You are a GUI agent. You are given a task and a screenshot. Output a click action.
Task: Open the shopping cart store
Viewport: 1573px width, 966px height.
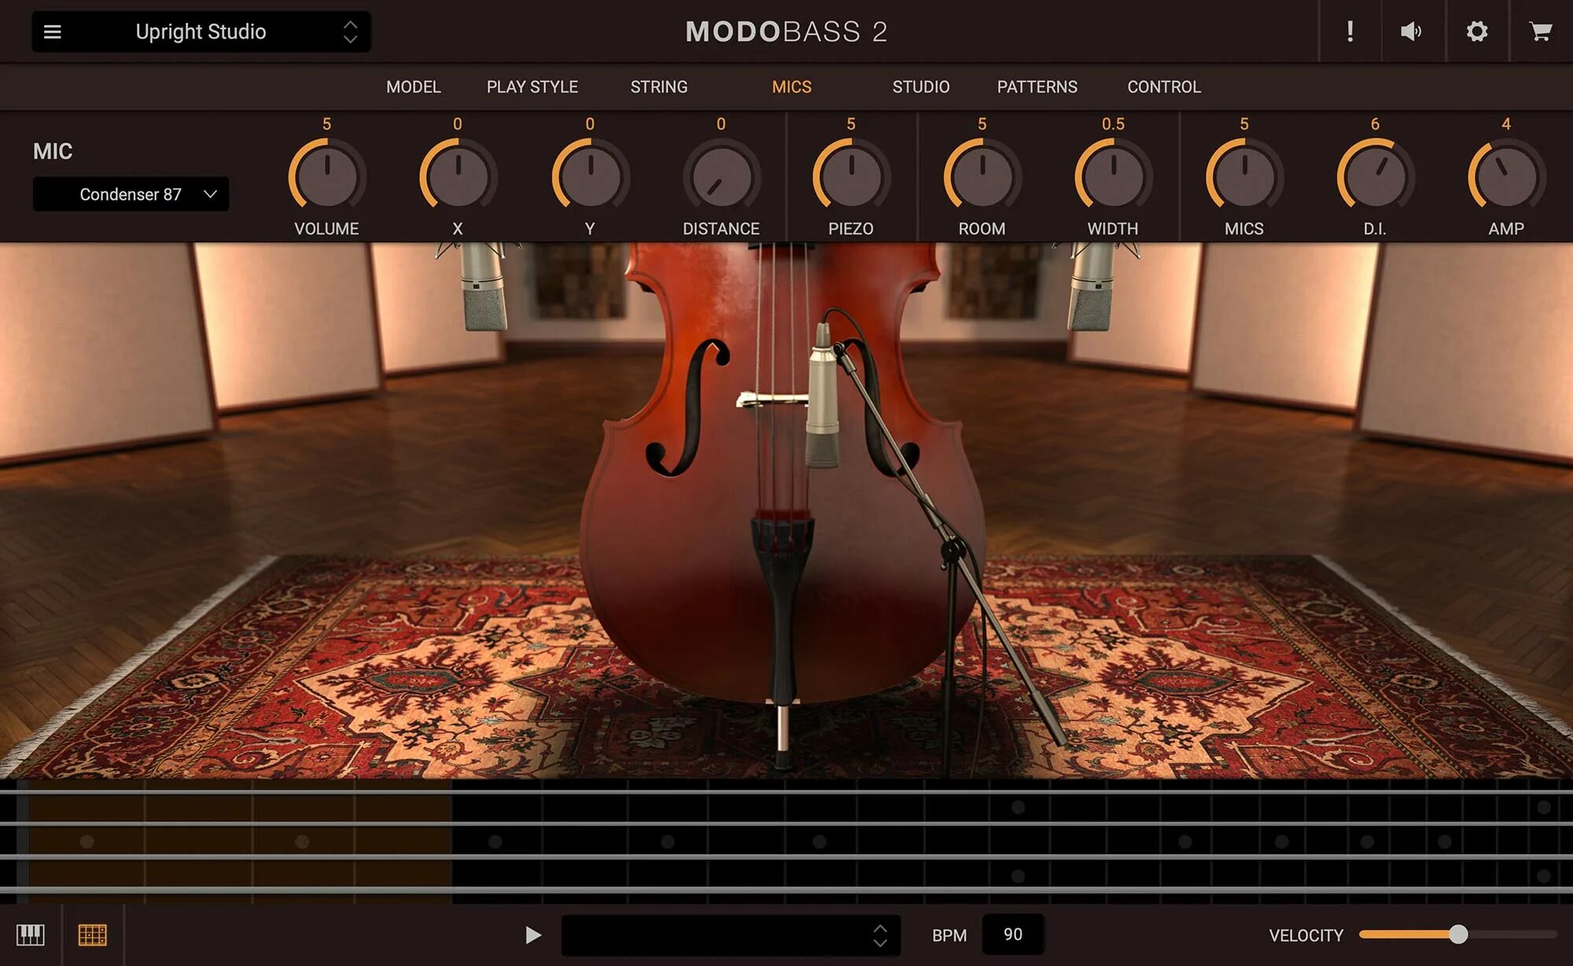(x=1542, y=31)
